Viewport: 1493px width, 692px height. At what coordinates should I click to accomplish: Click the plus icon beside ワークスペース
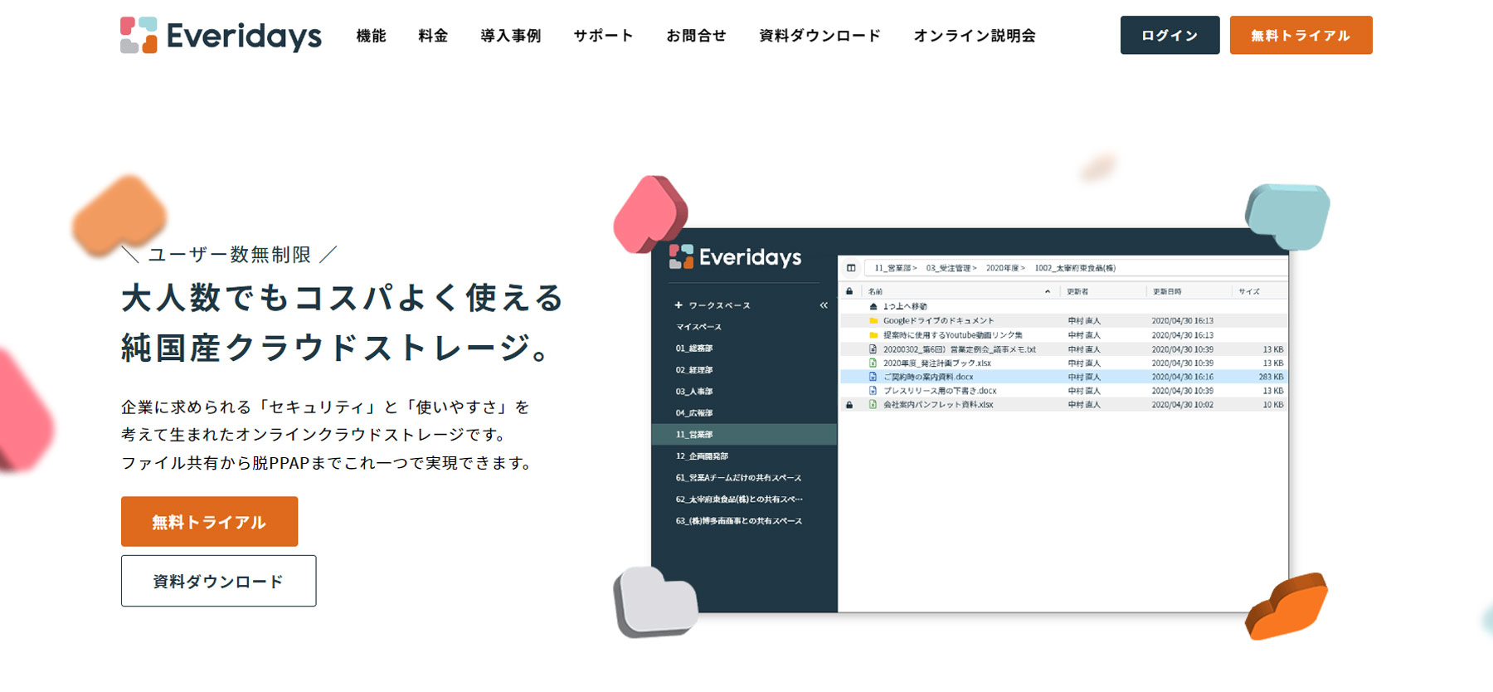click(x=678, y=305)
